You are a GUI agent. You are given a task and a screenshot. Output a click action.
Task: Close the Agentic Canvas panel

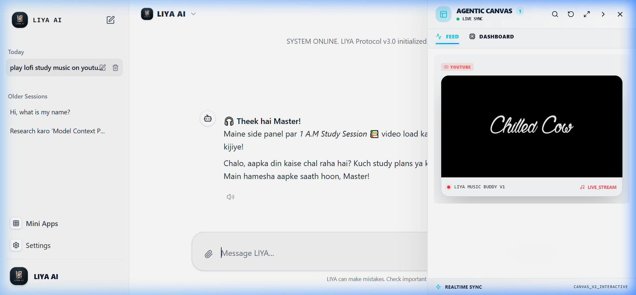[620, 14]
